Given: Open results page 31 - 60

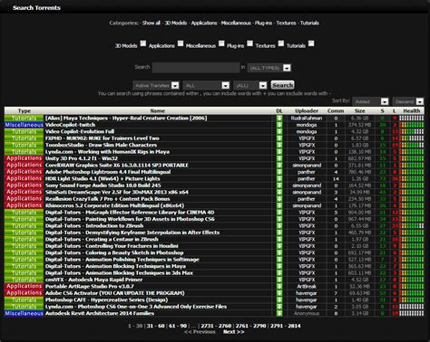Looking at the screenshot, I should pyautogui.click(x=155, y=326).
